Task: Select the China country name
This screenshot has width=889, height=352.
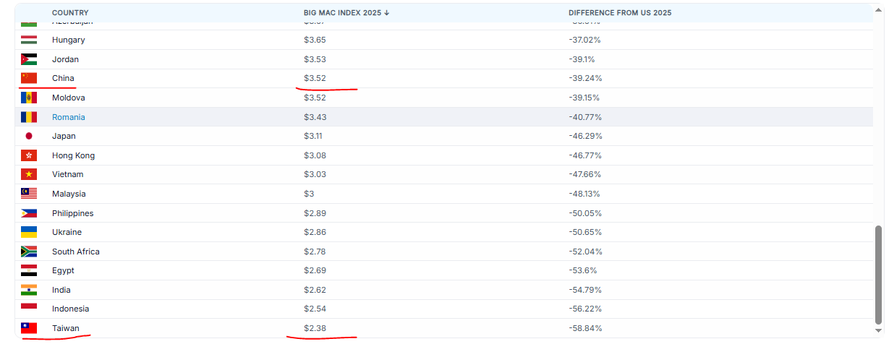Action: click(63, 78)
